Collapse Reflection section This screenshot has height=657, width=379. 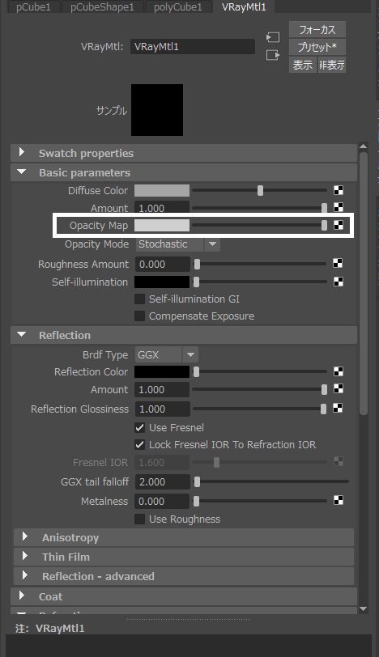tap(184, 335)
